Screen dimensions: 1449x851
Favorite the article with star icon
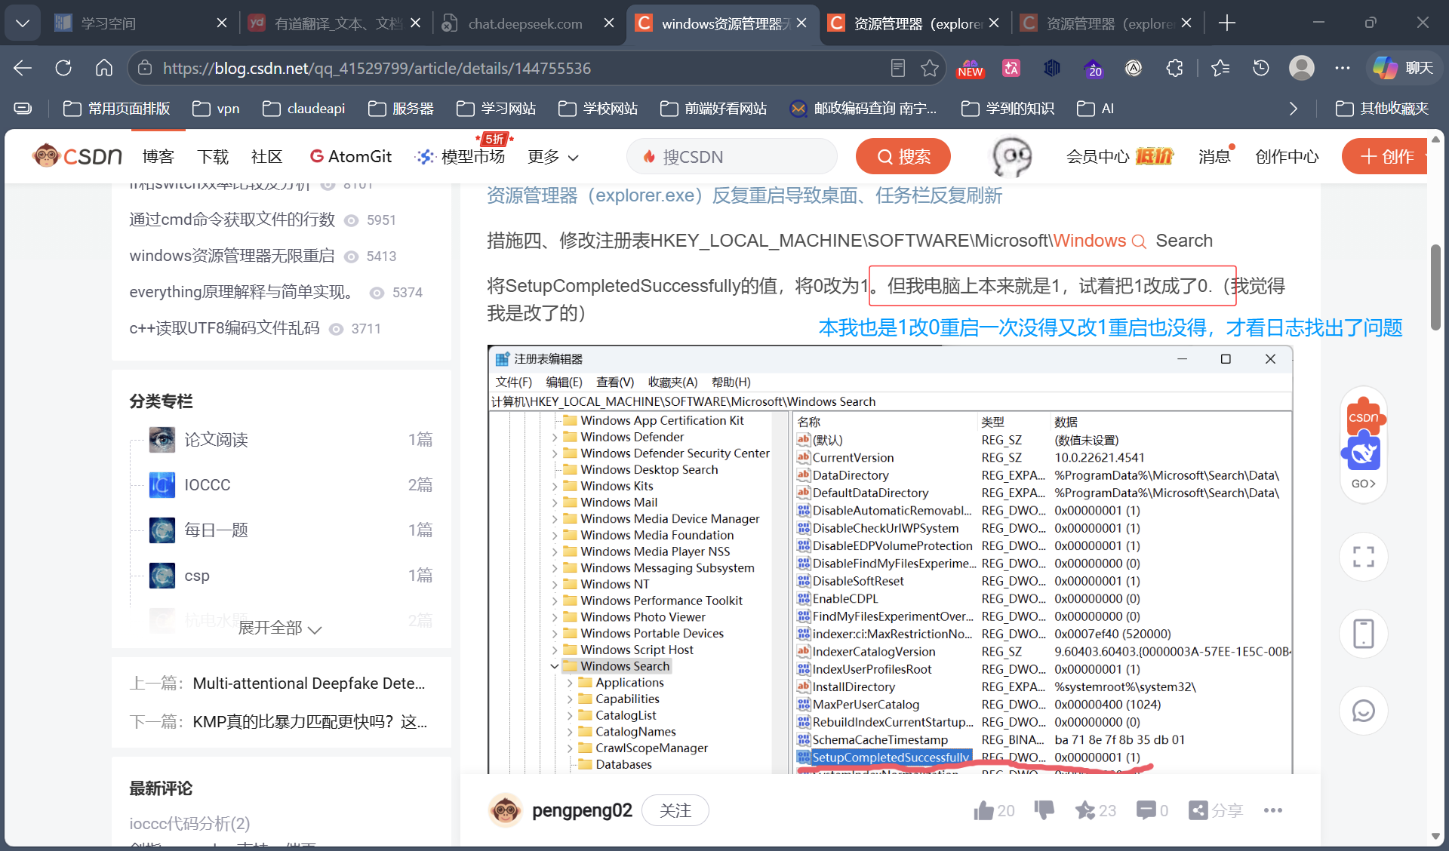[x=1085, y=811]
